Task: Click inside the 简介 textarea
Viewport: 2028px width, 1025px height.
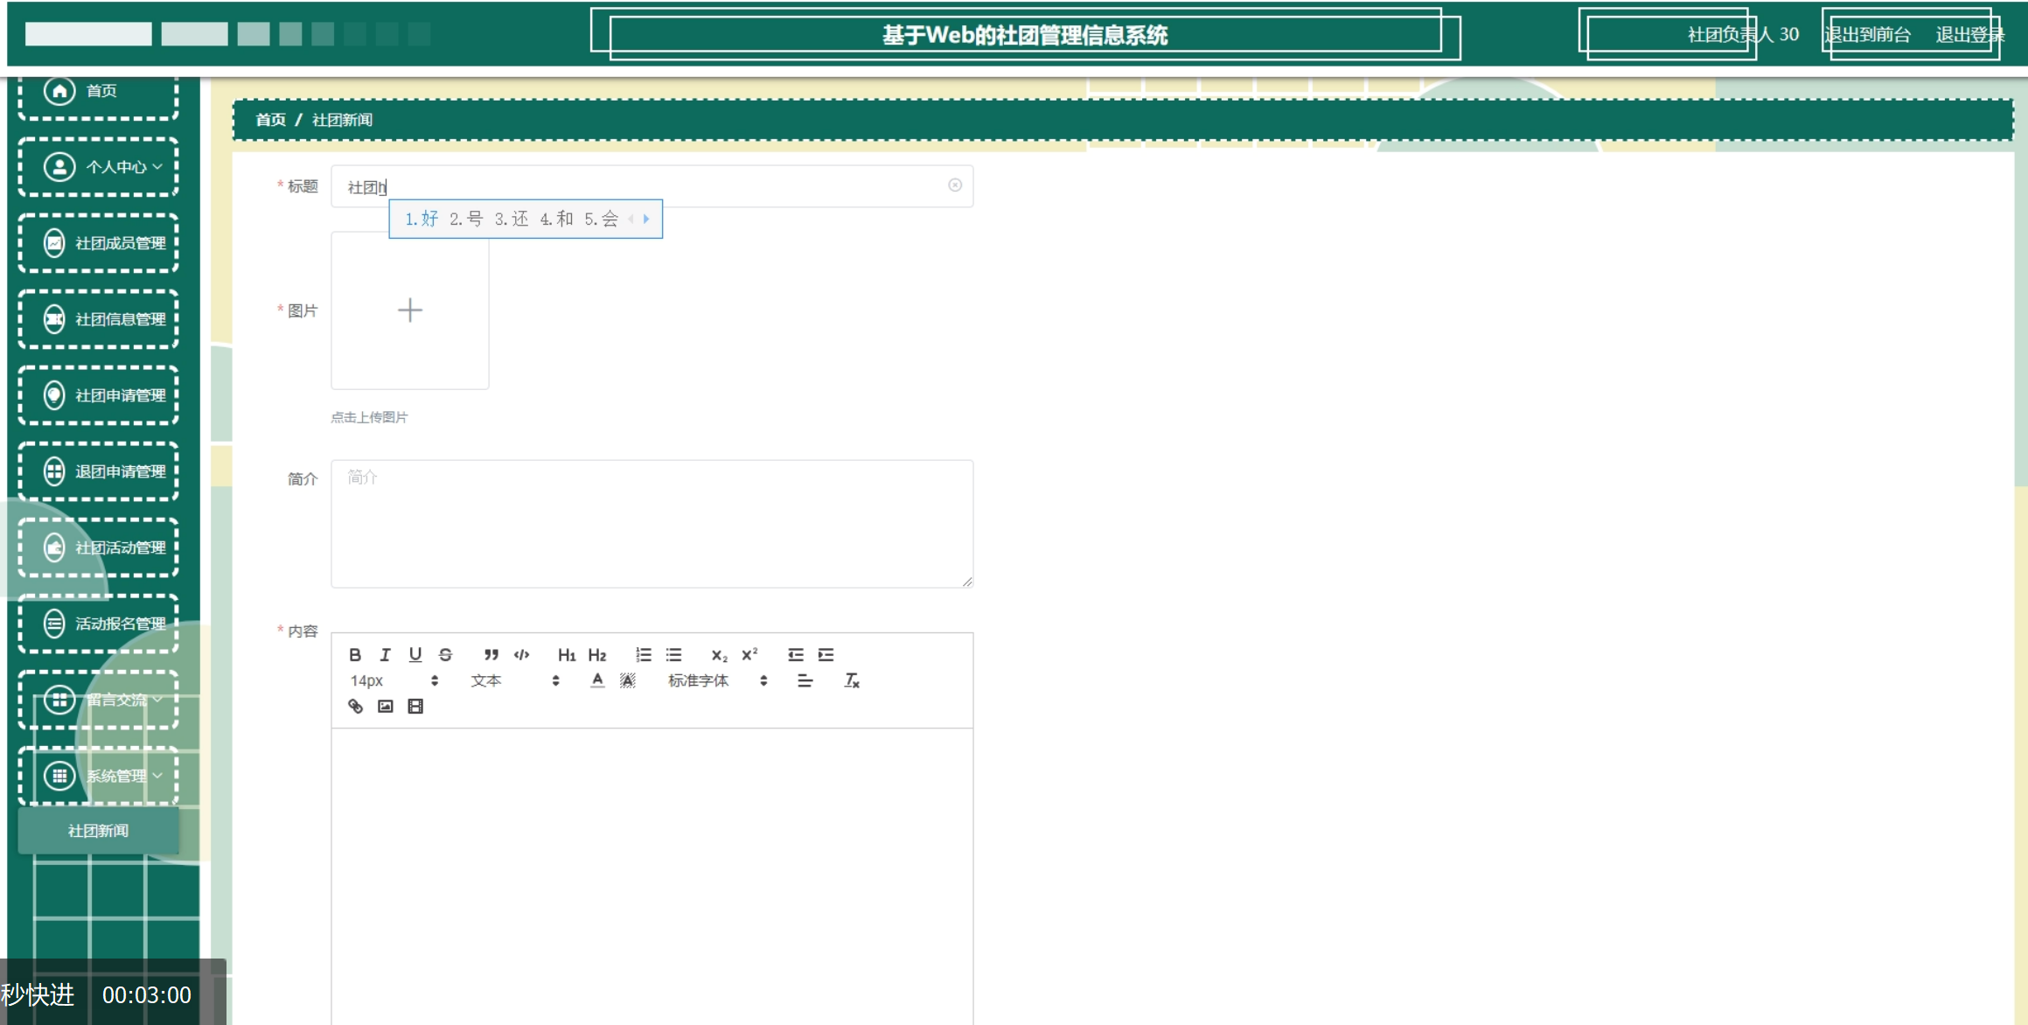Action: point(652,523)
